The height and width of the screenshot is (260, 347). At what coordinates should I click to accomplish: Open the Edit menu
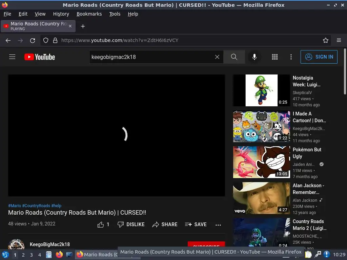23,14
